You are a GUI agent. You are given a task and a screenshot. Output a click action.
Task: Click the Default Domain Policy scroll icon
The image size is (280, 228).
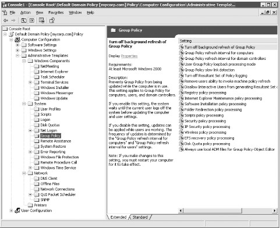point(12,34)
